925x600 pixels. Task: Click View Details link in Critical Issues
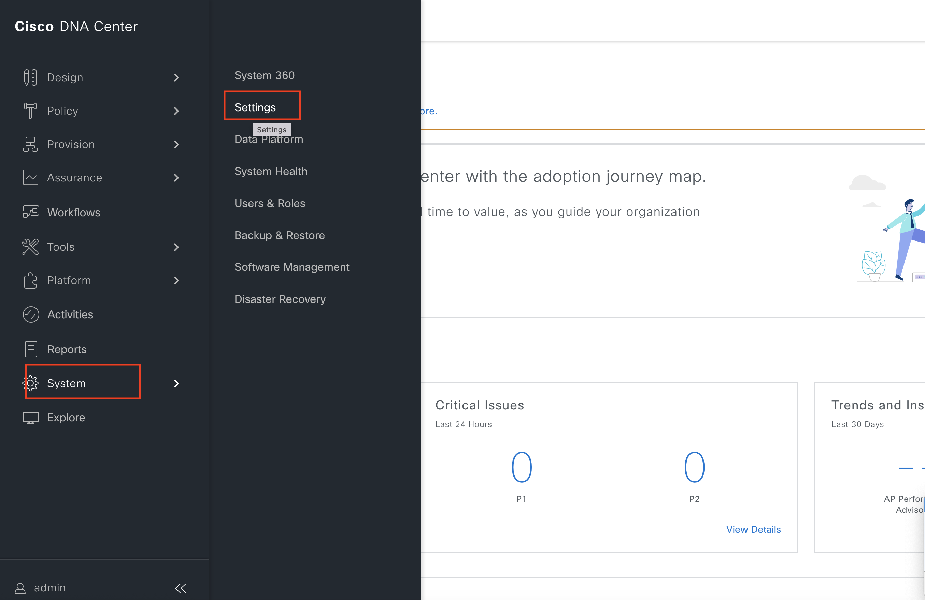[x=753, y=529]
